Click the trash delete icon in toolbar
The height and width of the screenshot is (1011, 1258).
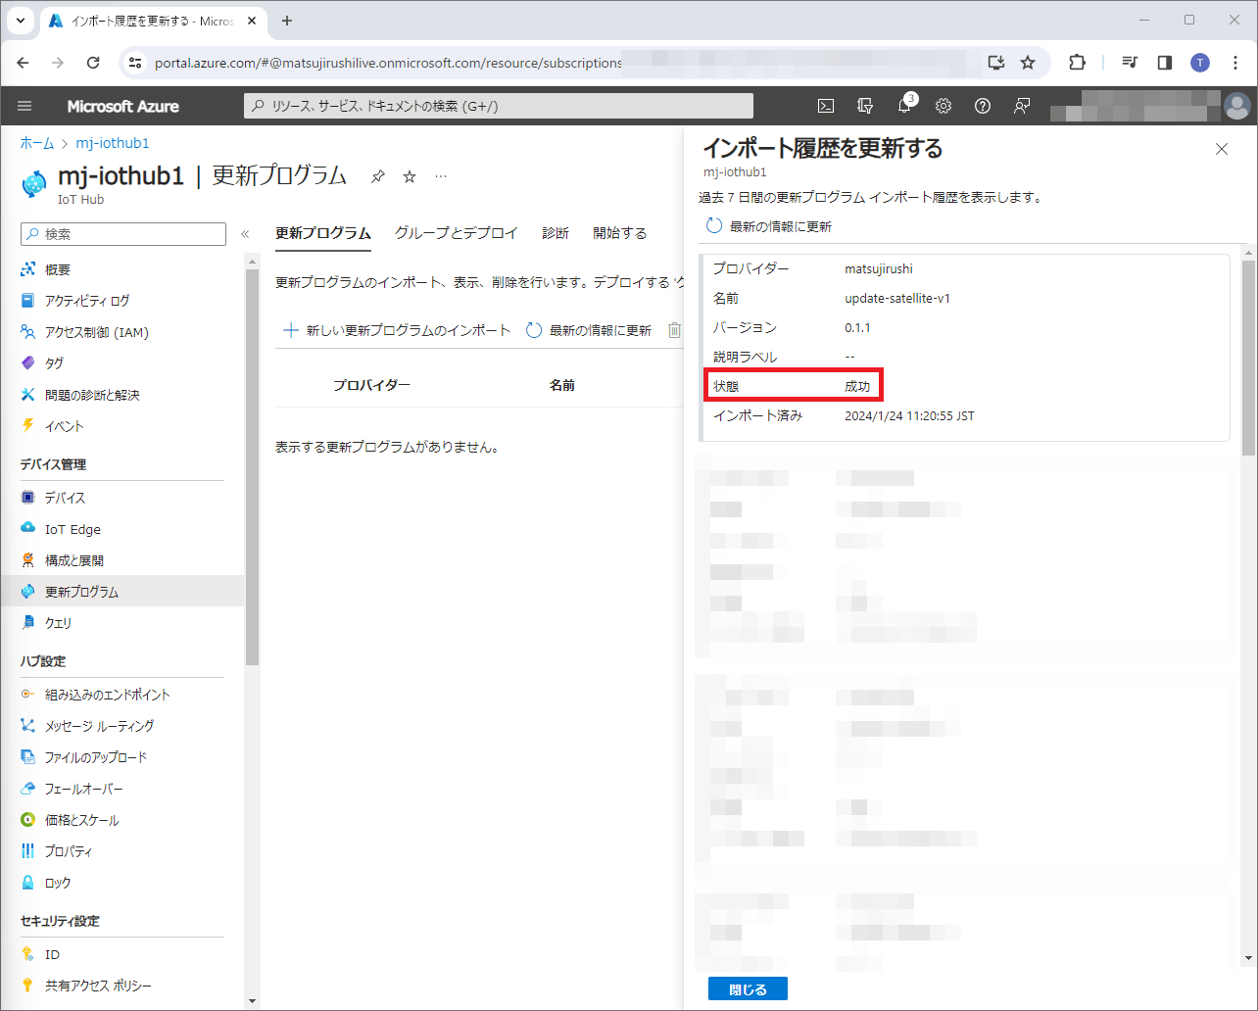pos(674,330)
